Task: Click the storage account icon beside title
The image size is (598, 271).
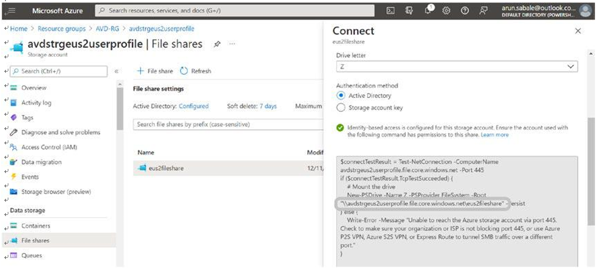Action: (17, 48)
